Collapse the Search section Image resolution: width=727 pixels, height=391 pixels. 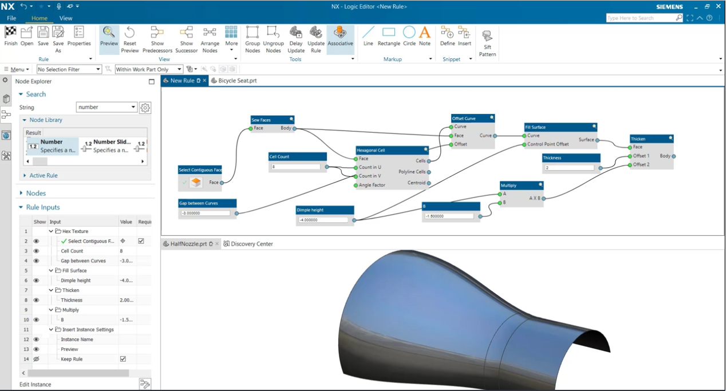click(21, 94)
